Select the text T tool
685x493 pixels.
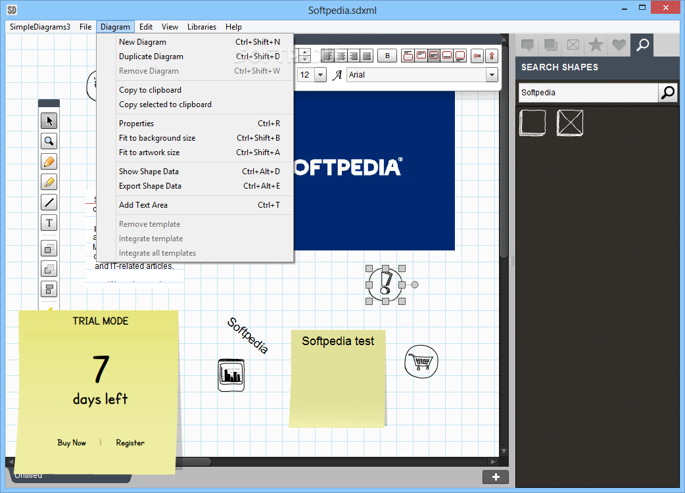click(x=49, y=223)
